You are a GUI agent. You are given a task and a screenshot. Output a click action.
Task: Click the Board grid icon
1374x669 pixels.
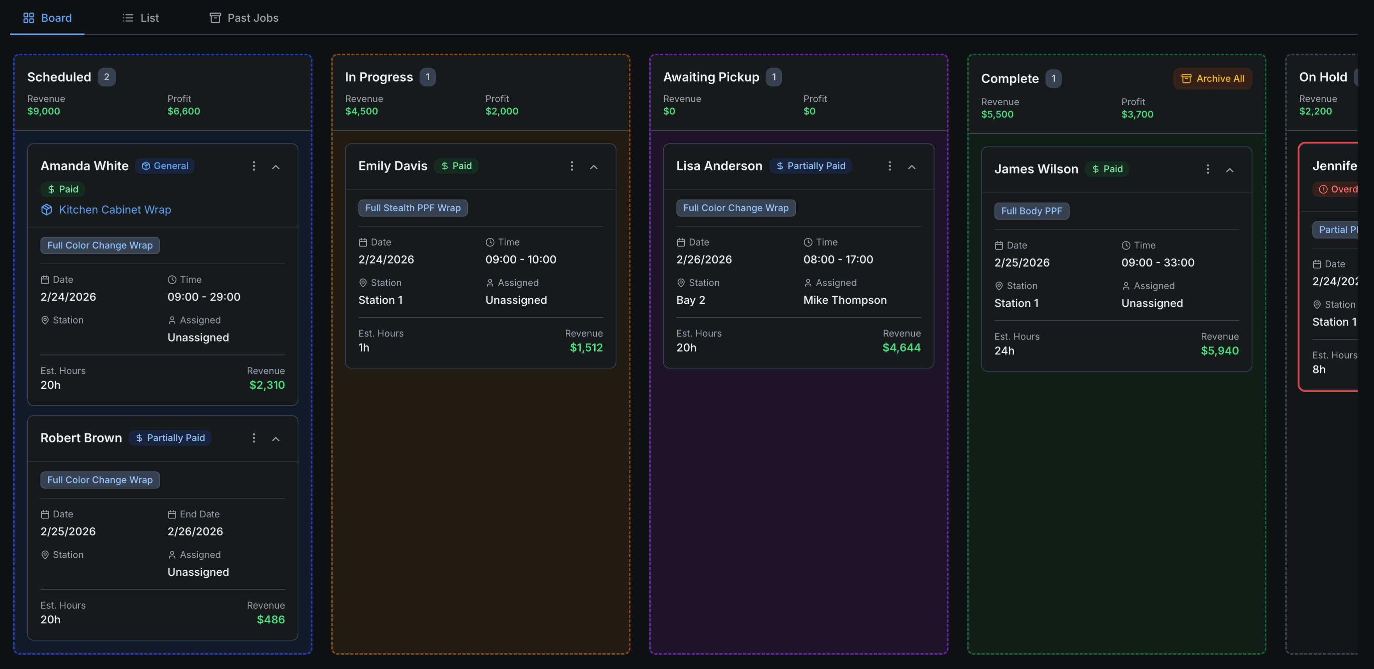click(x=29, y=18)
